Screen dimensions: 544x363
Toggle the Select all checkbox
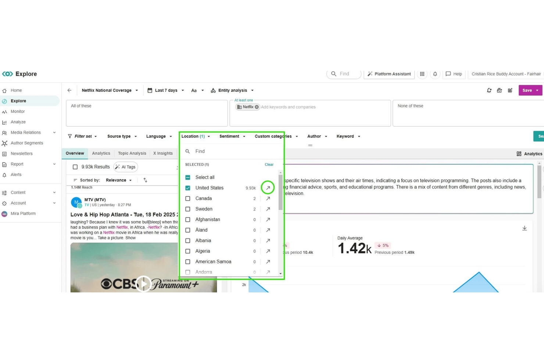[188, 177]
